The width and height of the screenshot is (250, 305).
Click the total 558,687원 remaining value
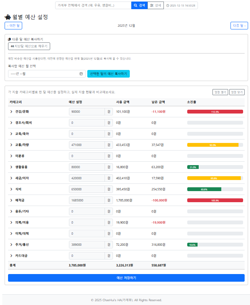click(159, 265)
